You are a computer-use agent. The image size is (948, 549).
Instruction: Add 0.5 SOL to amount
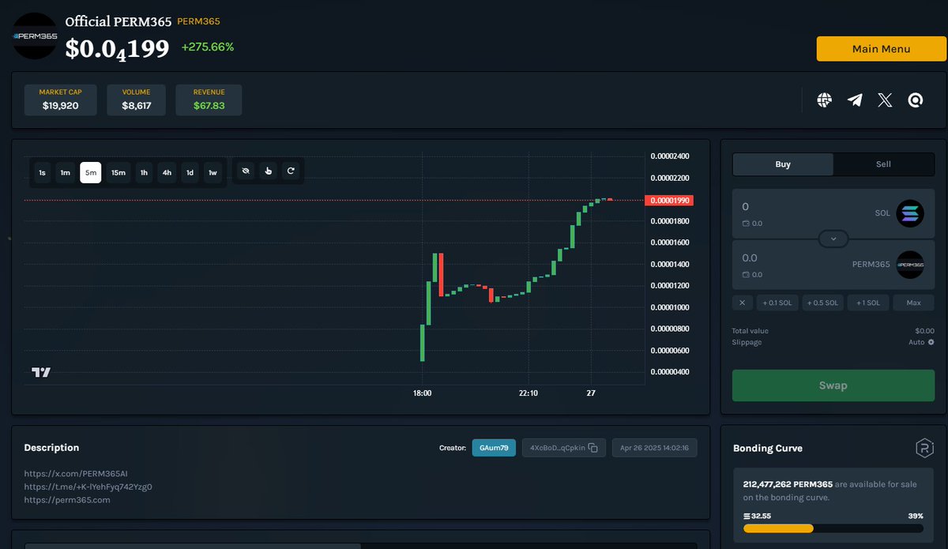(822, 303)
